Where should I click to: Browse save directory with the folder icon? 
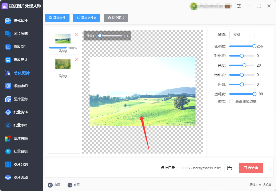tap(230, 168)
